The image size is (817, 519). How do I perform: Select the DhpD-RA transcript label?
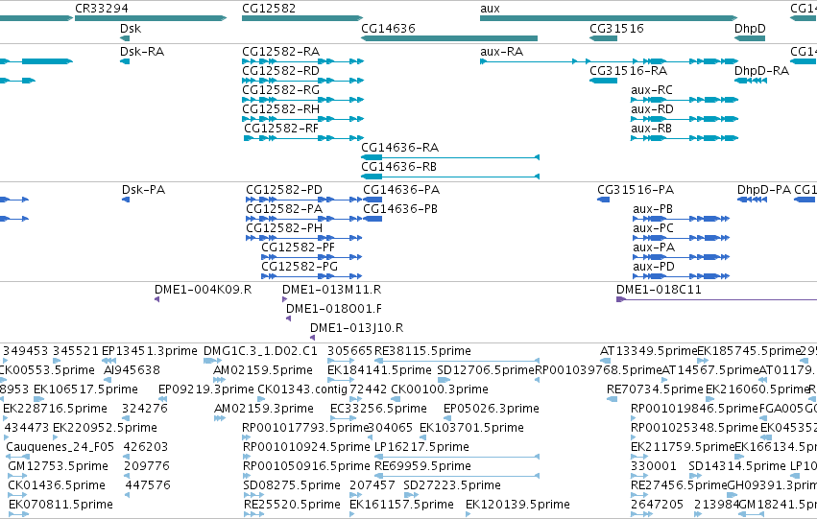click(x=761, y=71)
